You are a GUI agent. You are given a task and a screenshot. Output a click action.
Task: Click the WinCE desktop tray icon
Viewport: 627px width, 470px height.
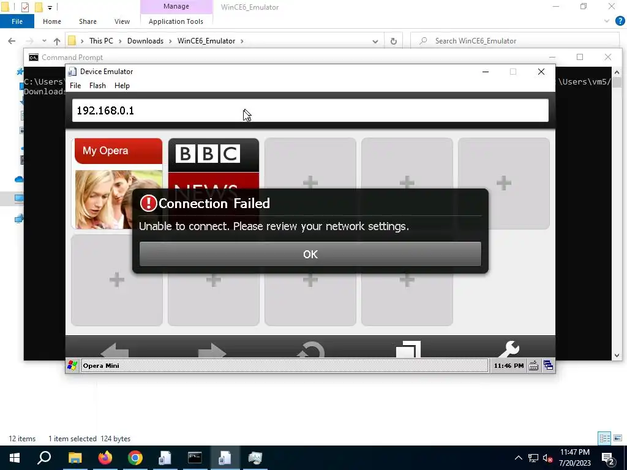point(548,365)
